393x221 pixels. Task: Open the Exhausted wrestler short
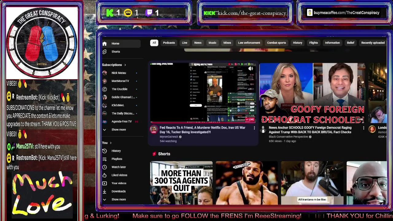[247, 183]
